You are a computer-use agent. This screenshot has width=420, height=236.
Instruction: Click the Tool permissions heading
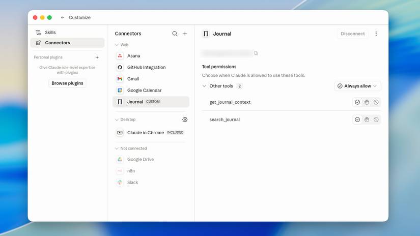coord(219,67)
